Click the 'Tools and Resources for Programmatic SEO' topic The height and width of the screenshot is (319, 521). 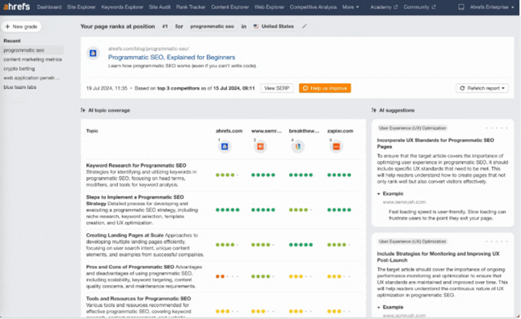point(138,299)
